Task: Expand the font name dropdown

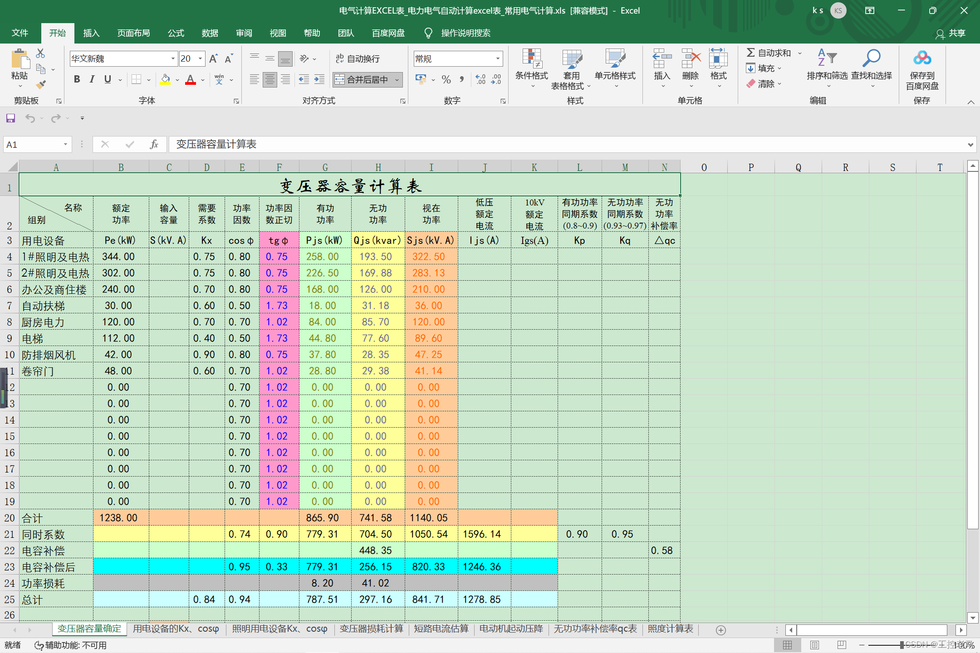Action: click(173, 58)
